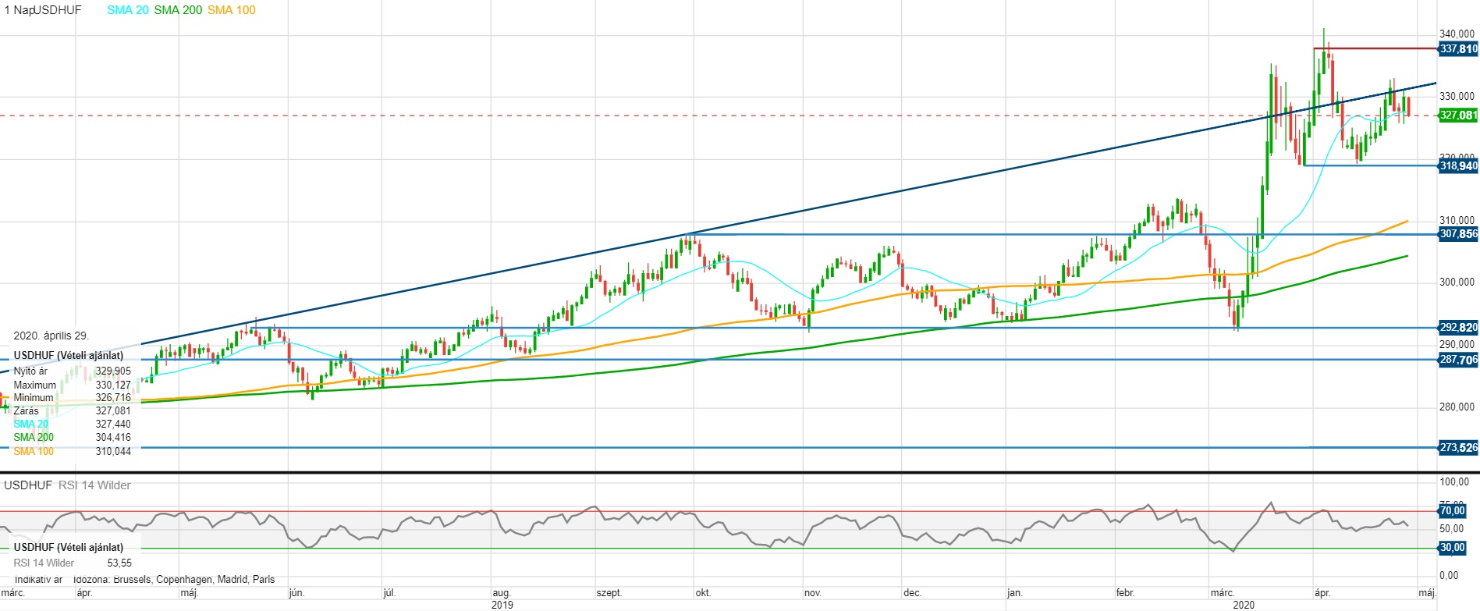
Task: Click the febr. label on time axis
Action: coord(1125,593)
